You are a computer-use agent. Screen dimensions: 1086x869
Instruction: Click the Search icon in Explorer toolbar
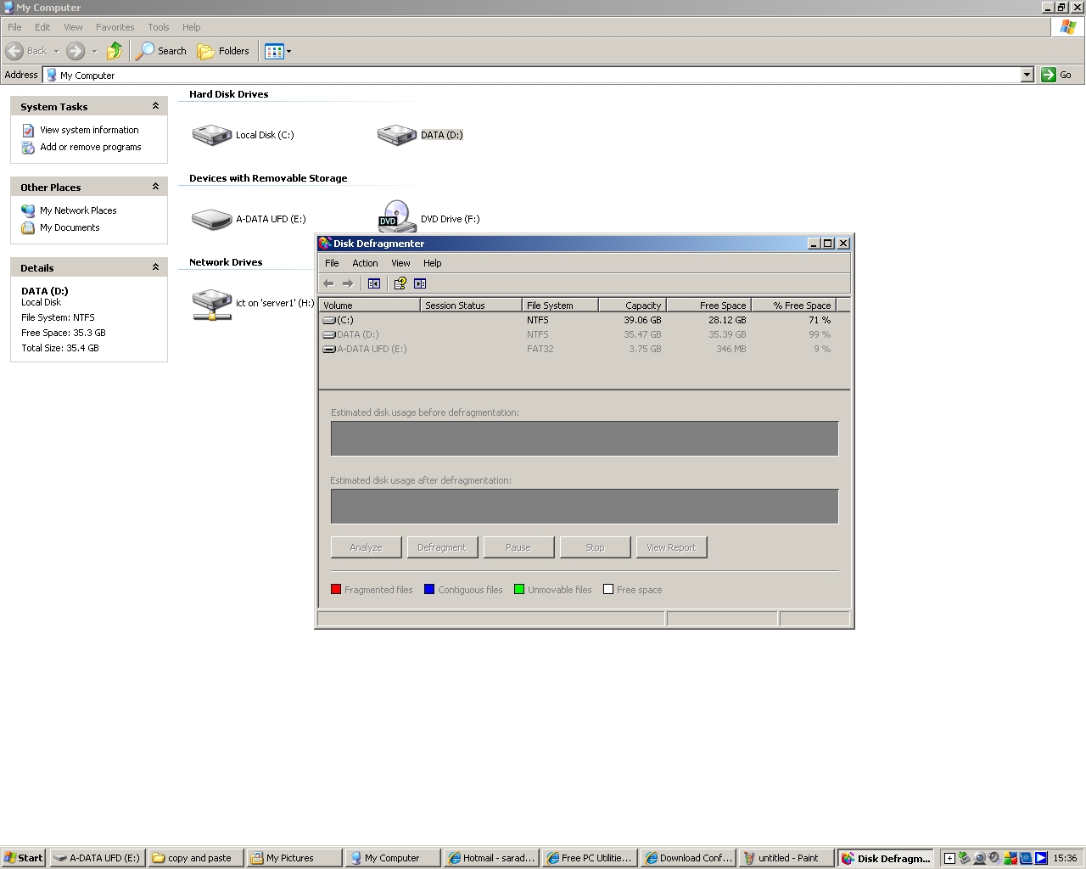tap(160, 51)
